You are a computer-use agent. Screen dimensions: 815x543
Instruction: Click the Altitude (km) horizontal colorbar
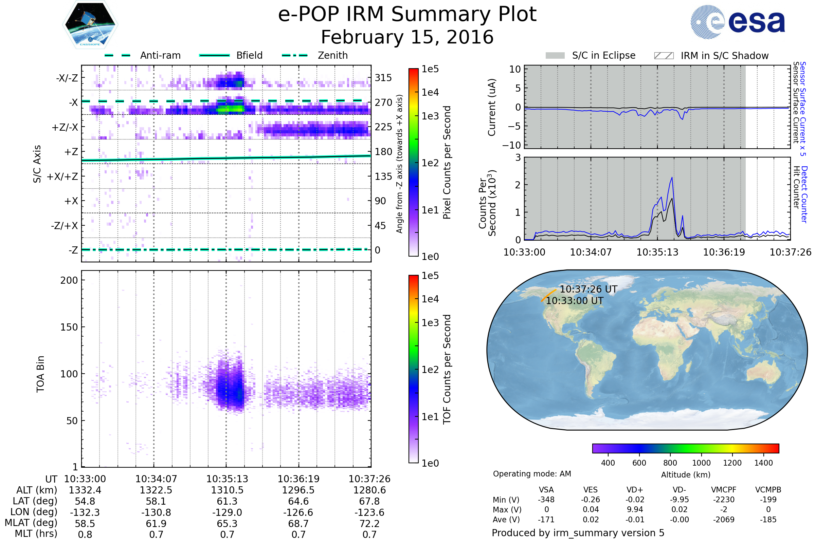685,448
